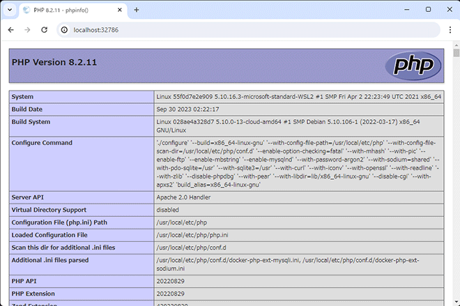Click the page's vertical scrollbar thumb
The image size is (460, 306).
point(457,53)
